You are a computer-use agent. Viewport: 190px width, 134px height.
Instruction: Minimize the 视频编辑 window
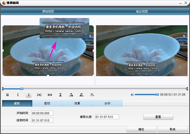click(180, 3)
